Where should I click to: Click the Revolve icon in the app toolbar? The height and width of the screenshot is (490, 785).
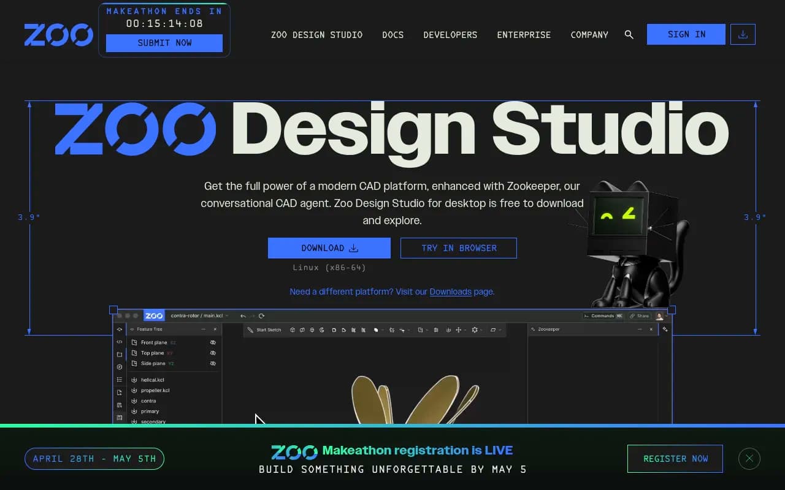(x=322, y=330)
